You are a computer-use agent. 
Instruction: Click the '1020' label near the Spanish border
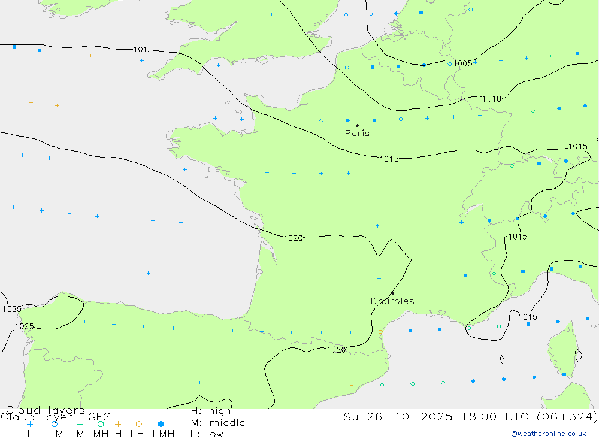tap(337, 350)
